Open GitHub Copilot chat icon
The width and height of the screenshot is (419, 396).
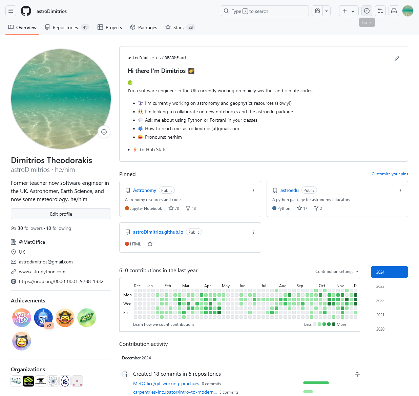pos(317,11)
